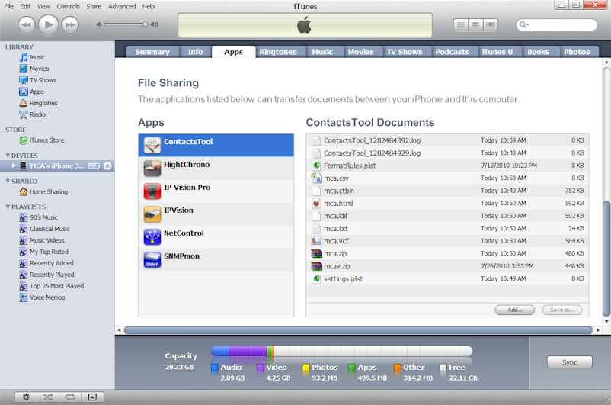Open the Recently Added playlist

52,263
